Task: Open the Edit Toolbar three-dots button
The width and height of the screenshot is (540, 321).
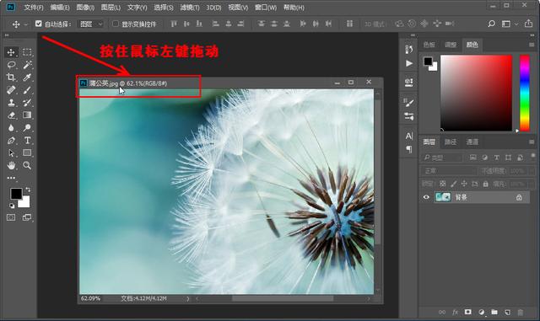Action: [x=11, y=178]
